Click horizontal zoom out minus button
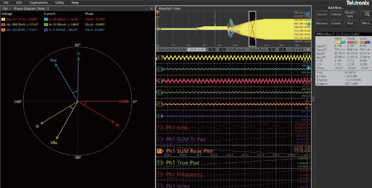The height and width of the screenshot is (188, 372). click(223, 50)
